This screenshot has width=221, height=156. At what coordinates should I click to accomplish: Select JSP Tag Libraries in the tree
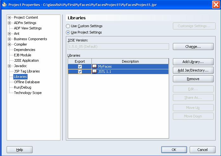(27, 71)
